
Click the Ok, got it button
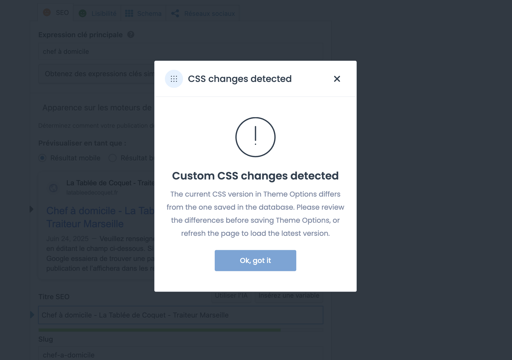(255, 260)
